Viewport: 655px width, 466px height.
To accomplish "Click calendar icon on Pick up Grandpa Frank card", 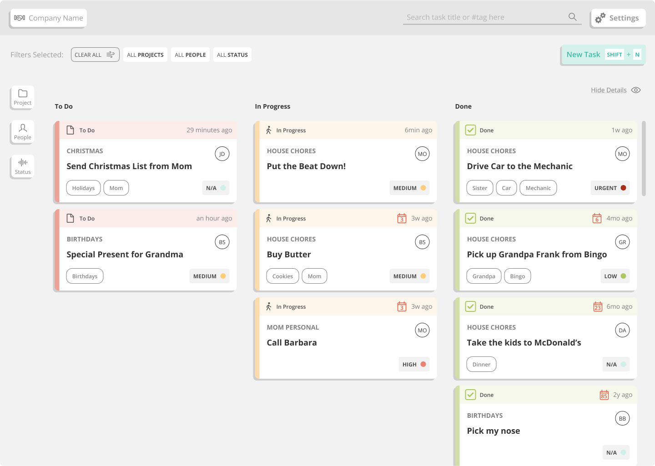I will coord(597,218).
